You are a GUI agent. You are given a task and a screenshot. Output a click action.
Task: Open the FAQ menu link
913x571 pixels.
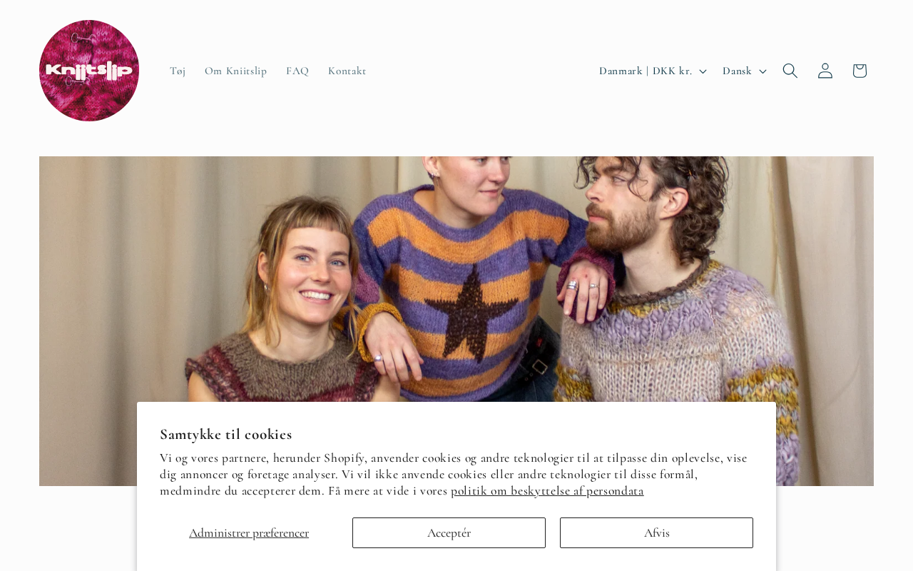click(x=297, y=71)
